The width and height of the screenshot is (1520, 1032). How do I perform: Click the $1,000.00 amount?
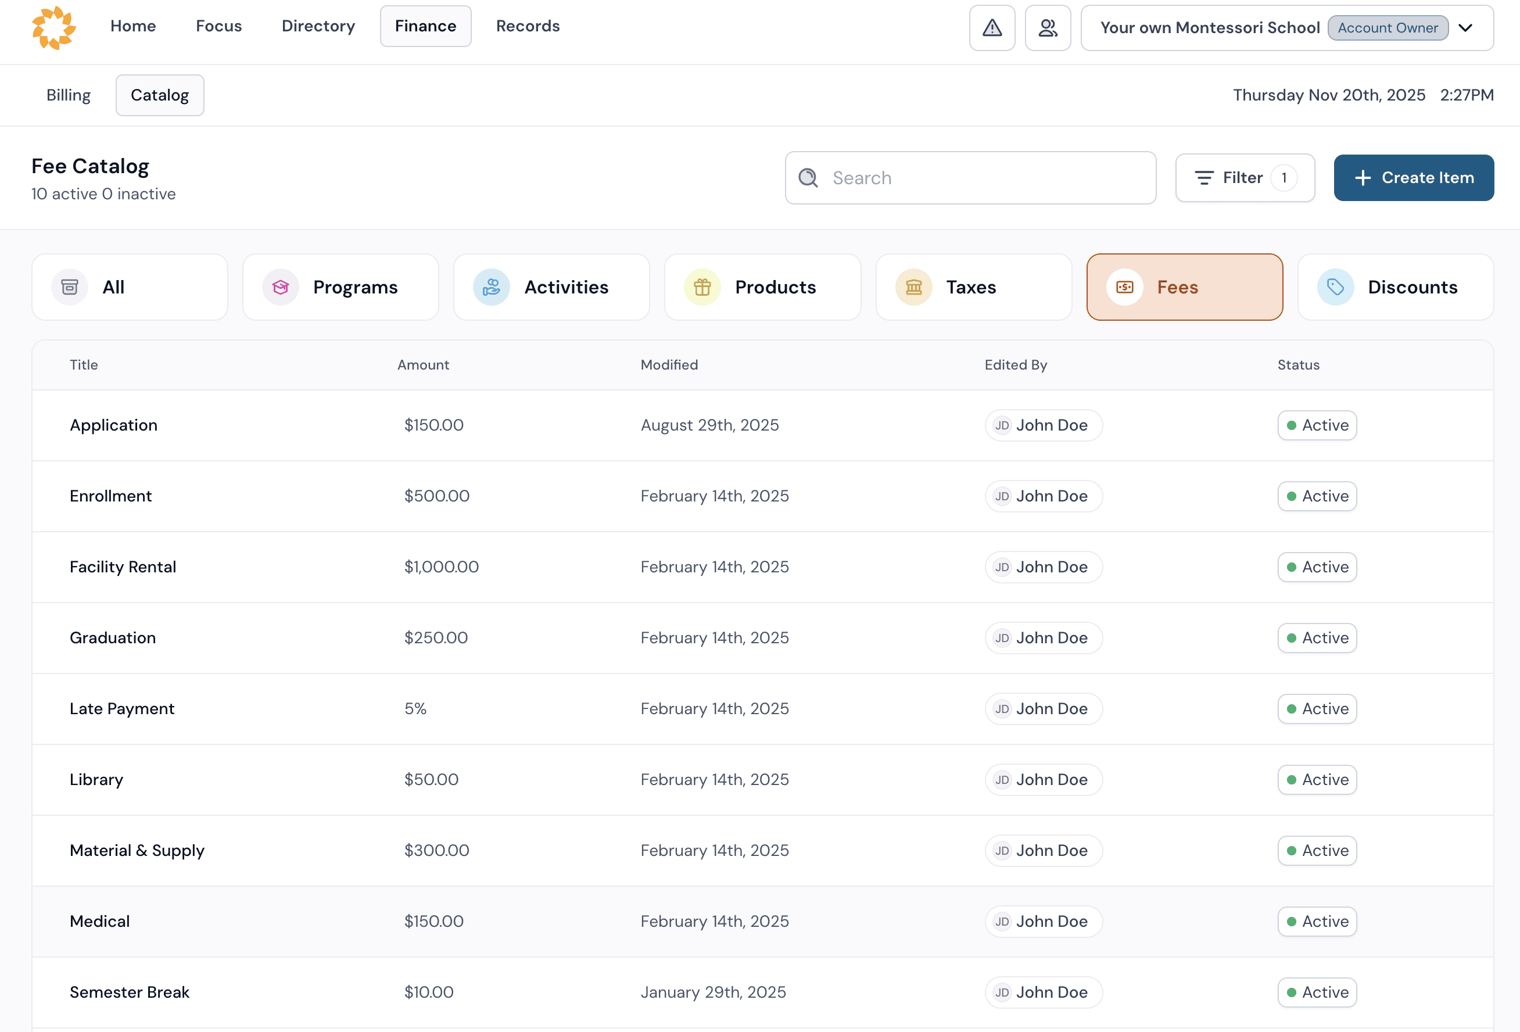click(442, 567)
